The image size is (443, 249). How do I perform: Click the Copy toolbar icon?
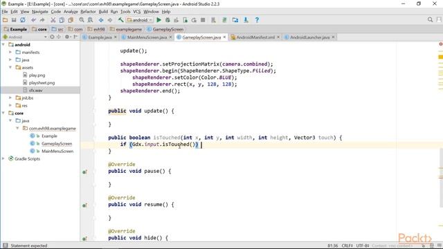(62, 20)
